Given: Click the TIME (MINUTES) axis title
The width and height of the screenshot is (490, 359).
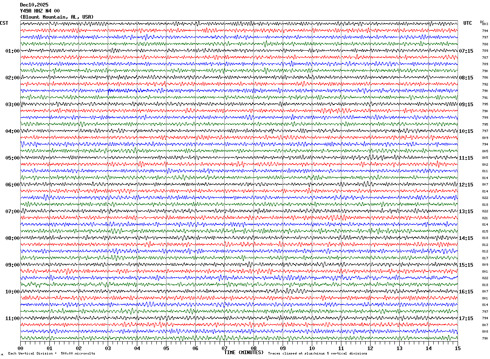Looking at the screenshot, I should pos(244,353).
